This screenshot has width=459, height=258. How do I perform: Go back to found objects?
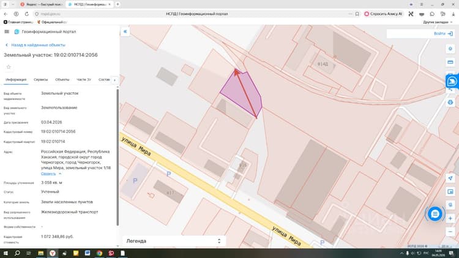pos(35,45)
